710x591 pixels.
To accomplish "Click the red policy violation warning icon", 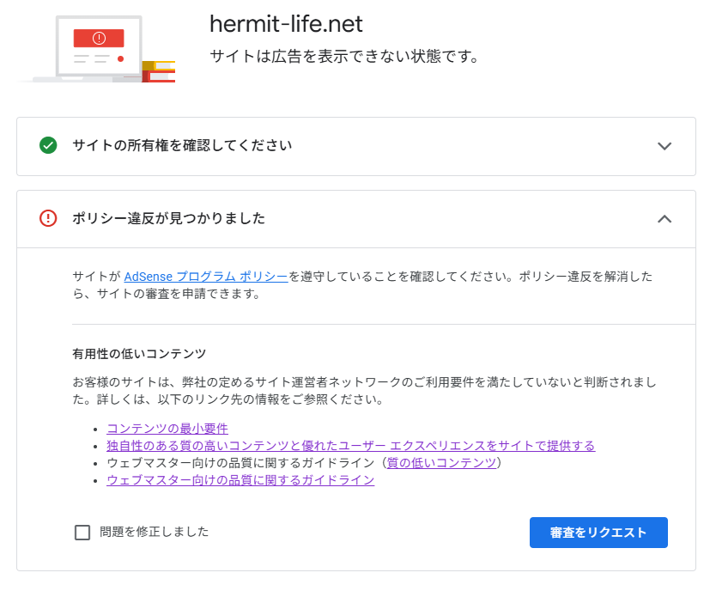I will coord(48,218).
